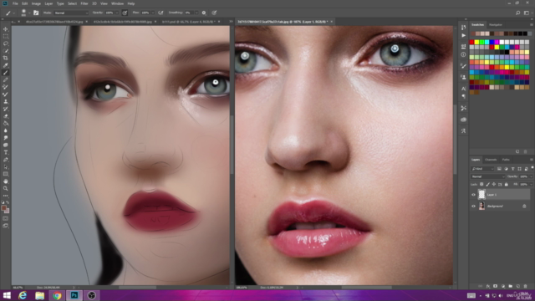Add layer mask button

[x=496, y=286]
